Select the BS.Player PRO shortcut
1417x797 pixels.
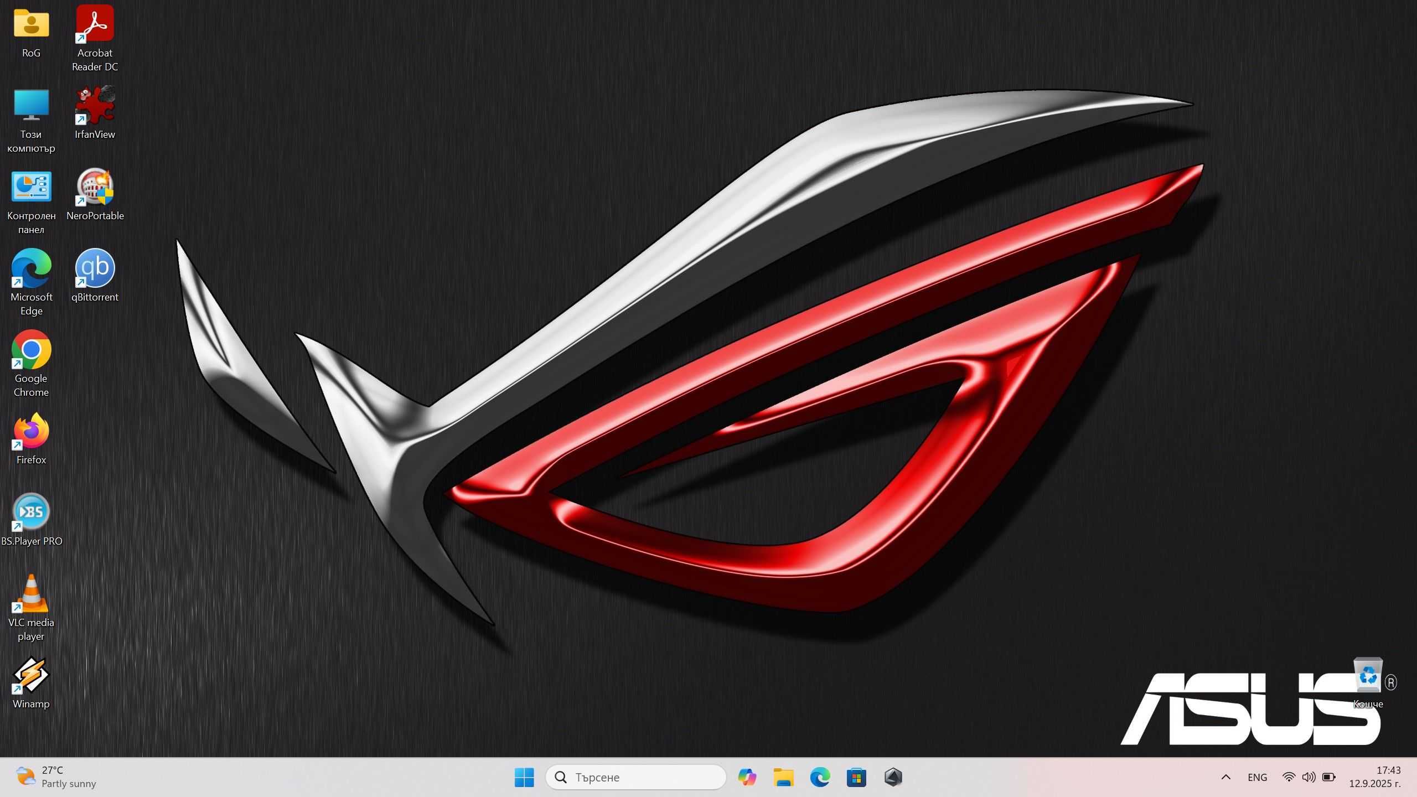pos(31,512)
